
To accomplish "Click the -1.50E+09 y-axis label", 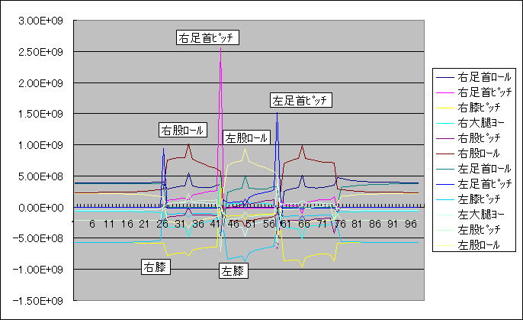I will pos(37,301).
